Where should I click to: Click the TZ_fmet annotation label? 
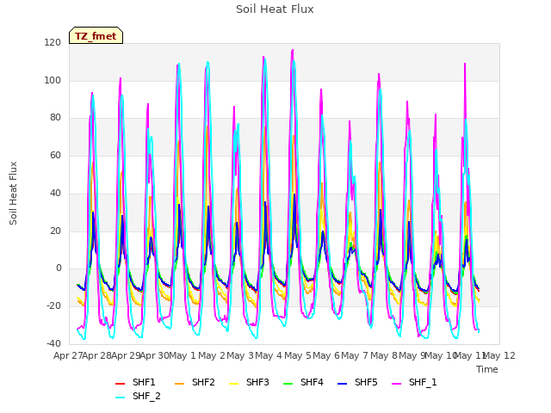(96, 36)
